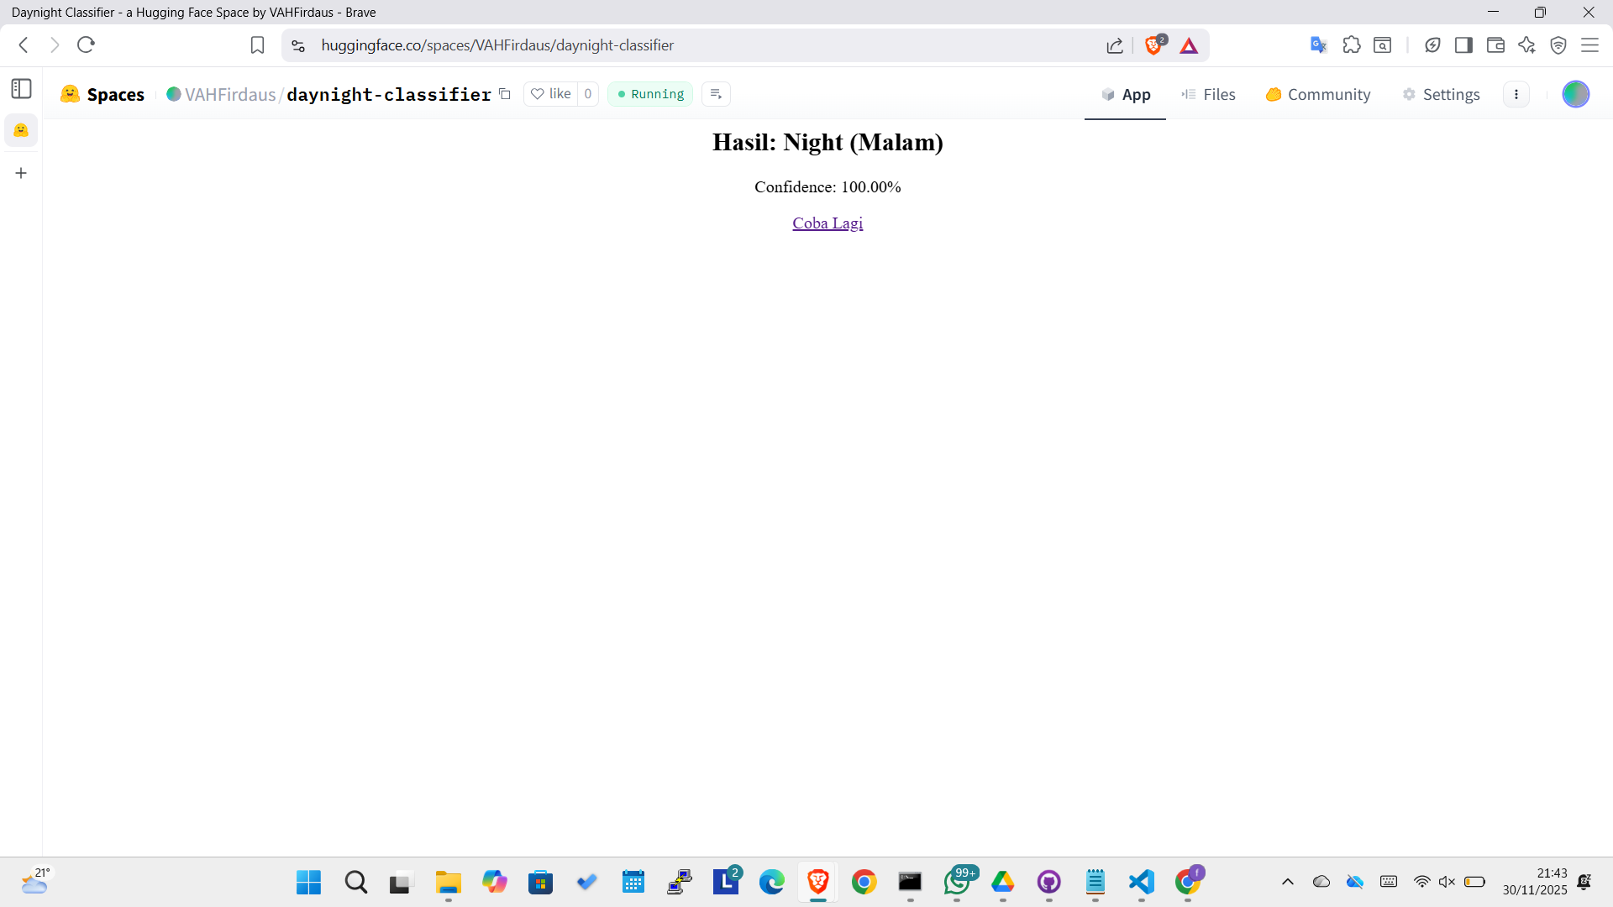Open the Brave VPN shield icon

tap(1558, 45)
